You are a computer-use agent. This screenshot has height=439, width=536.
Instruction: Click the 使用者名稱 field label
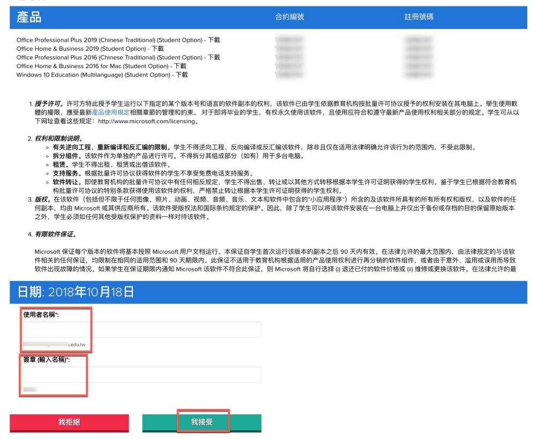coord(41,315)
